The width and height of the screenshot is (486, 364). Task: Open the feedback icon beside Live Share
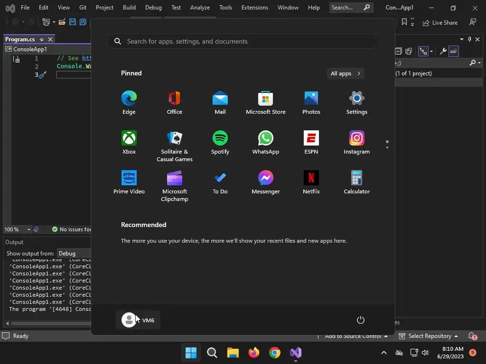473,22
